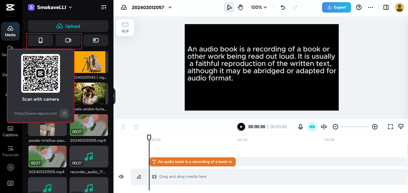Redo the last action
The image size is (408, 193).
point(295,7)
